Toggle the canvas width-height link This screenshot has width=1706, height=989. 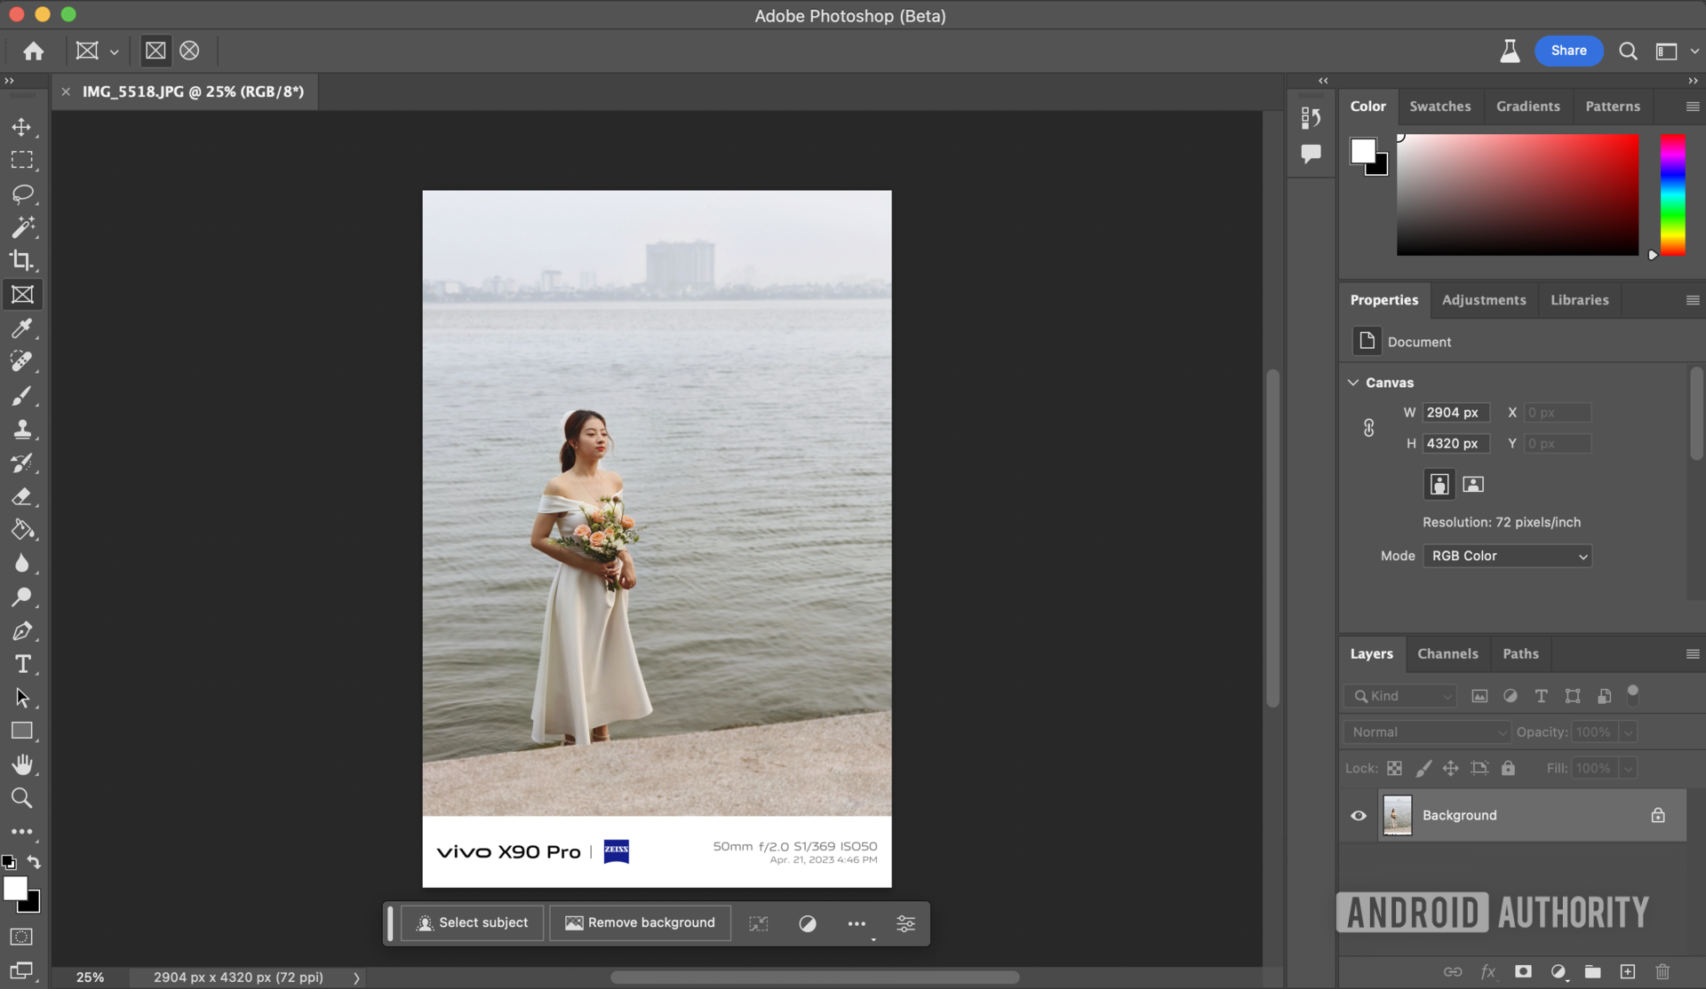tap(1368, 428)
